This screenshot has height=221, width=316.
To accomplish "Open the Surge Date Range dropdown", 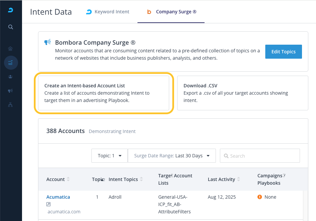I will (x=172, y=156).
